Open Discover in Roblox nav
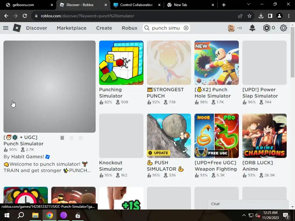Image resolution: width=295 pixels, height=221 pixels. tap(37, 28)
